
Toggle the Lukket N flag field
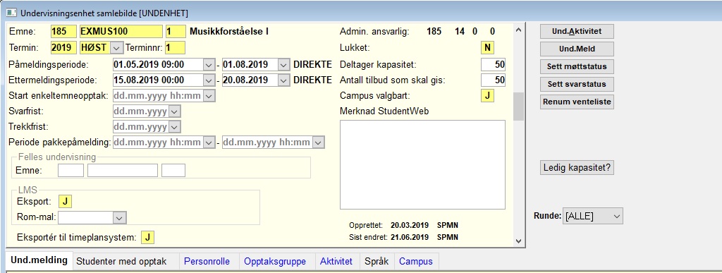488,47
